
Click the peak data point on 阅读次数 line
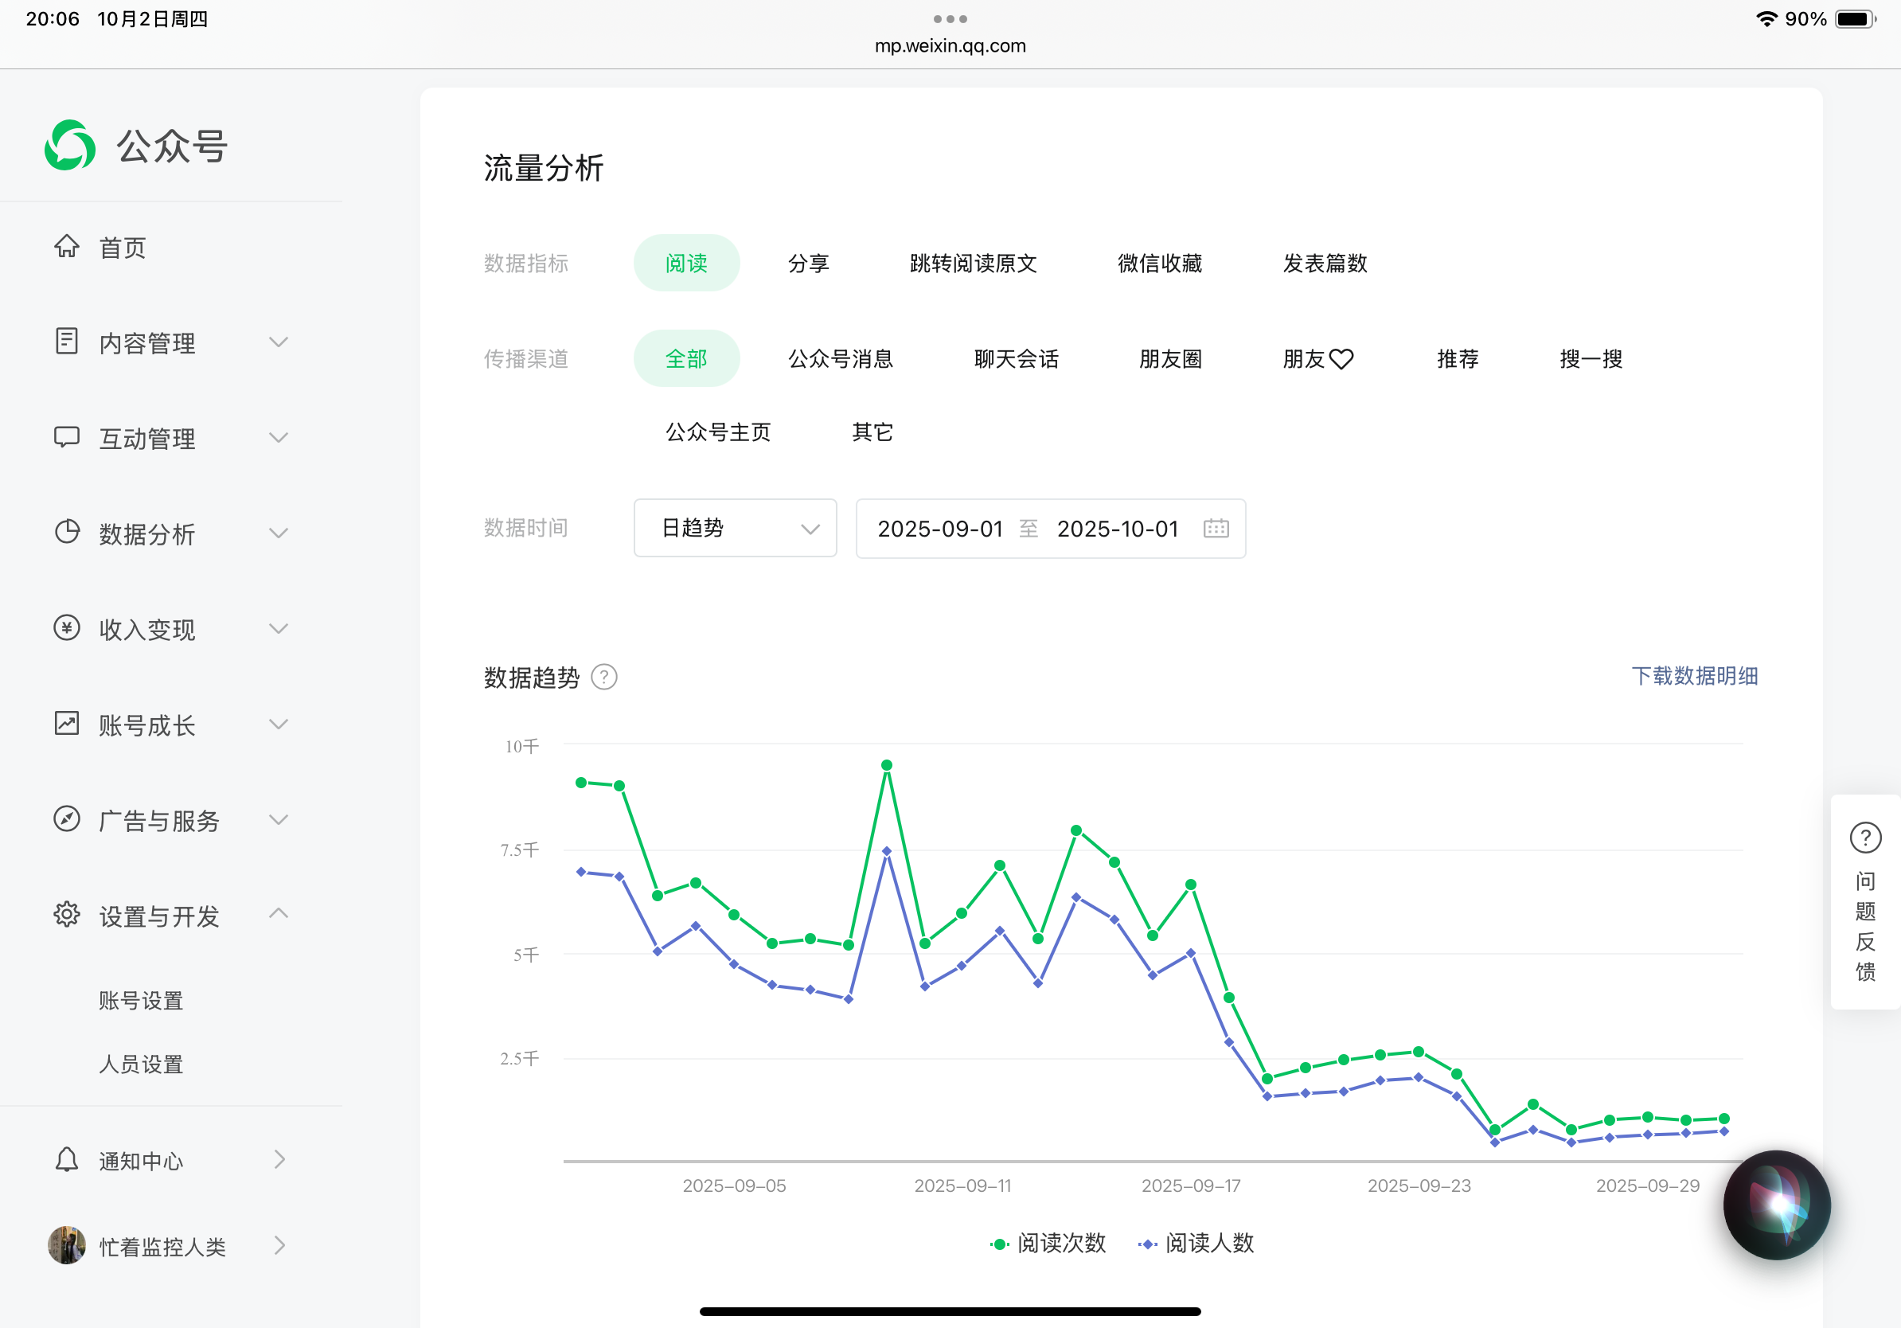click(887, 765)
